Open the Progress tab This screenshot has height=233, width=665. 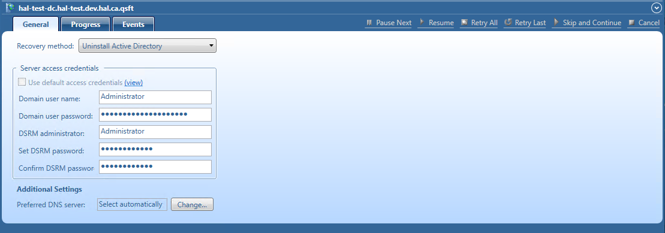coord(86,24)
